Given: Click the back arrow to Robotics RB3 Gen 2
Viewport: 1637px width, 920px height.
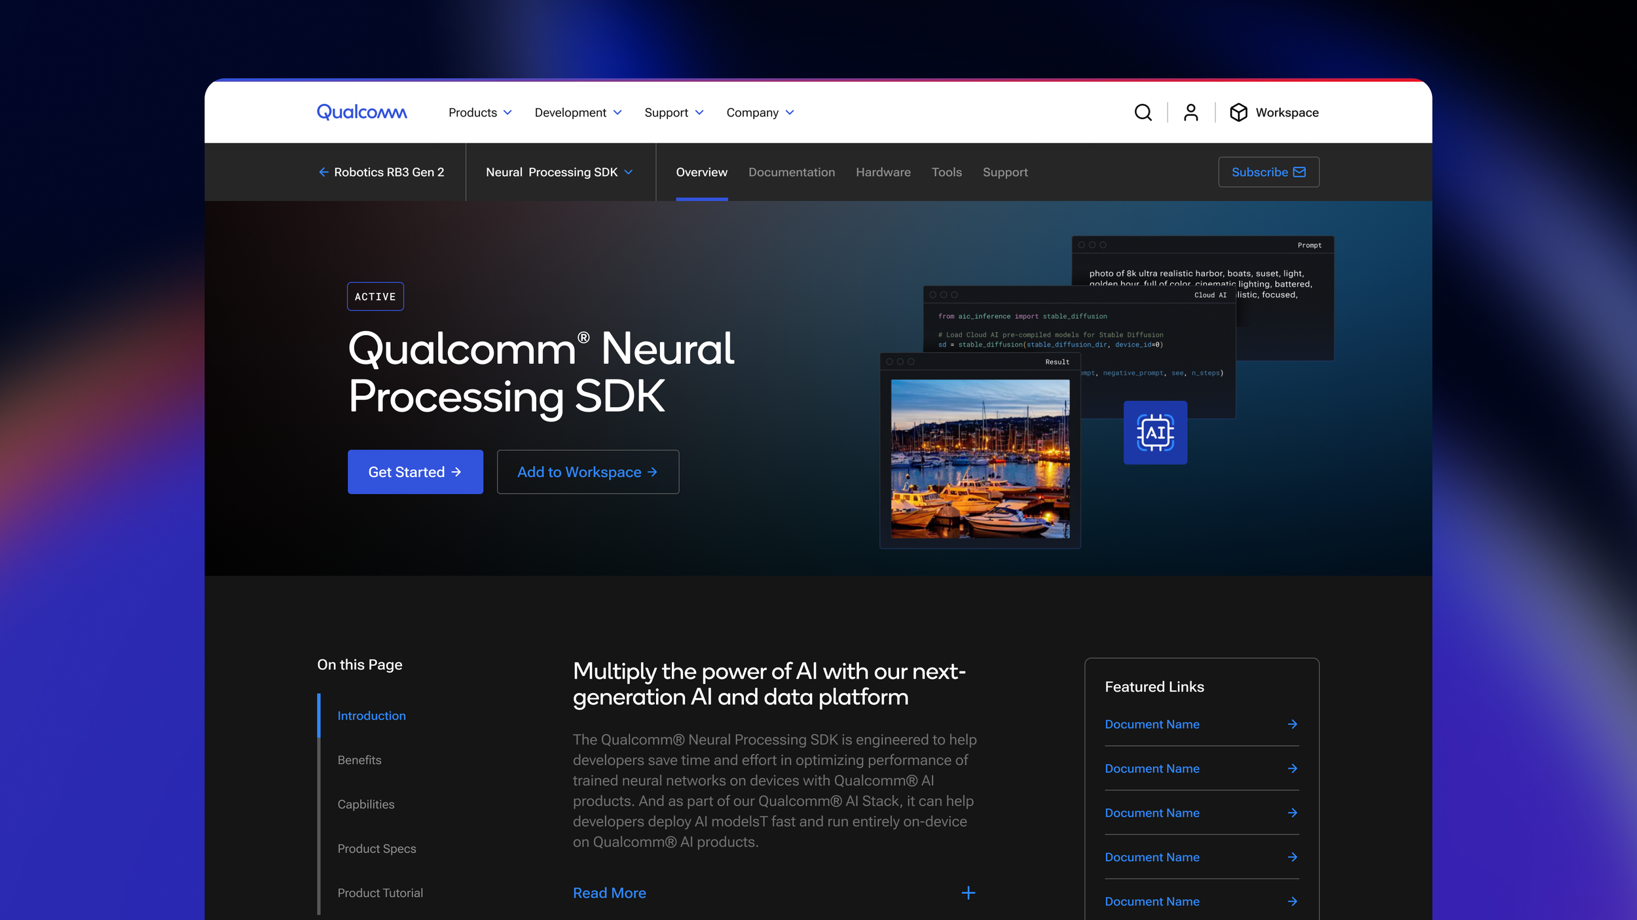Looking at the screenshot, I should [323, 172].
